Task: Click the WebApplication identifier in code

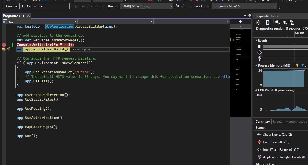Action: tap(60, 27)
